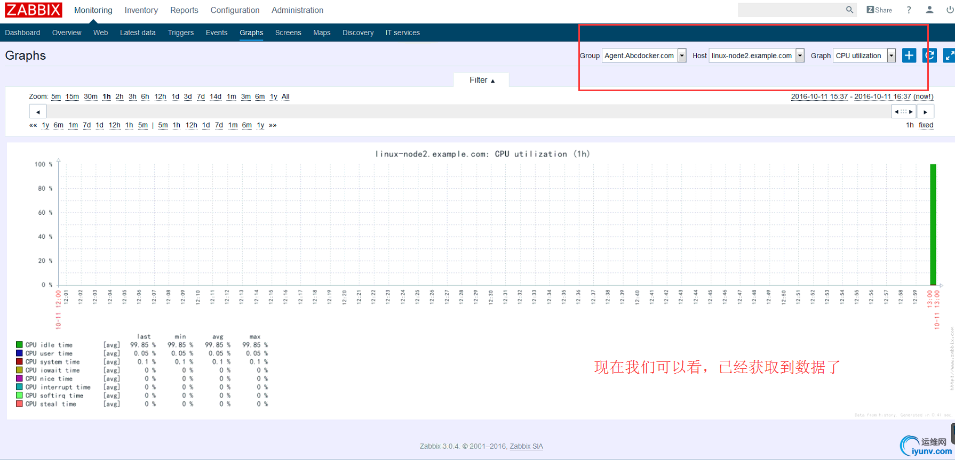Open the Reports menu
The width and height of the screenshot is (955, 460).
pos(184,10)
